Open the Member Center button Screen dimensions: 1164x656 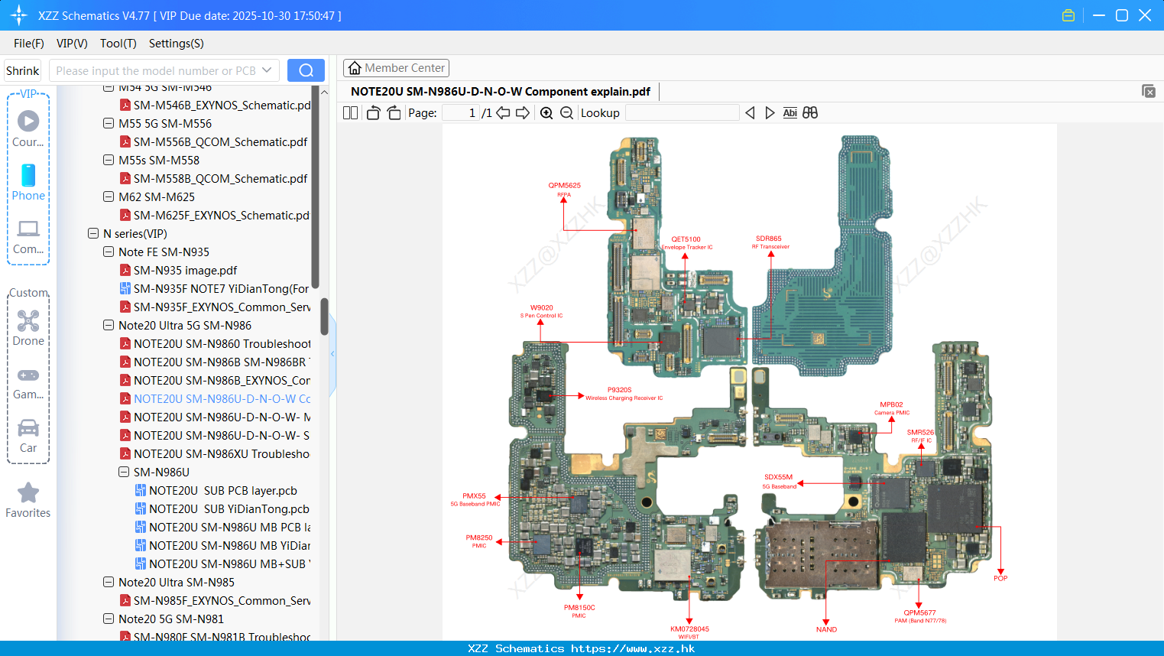coord(396,68)
